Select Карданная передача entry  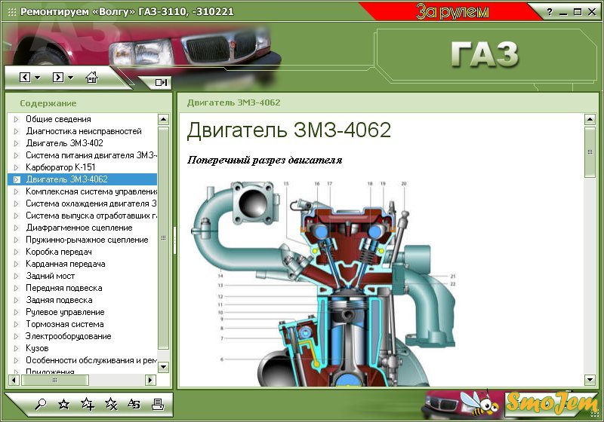click(x=65, y=264)
